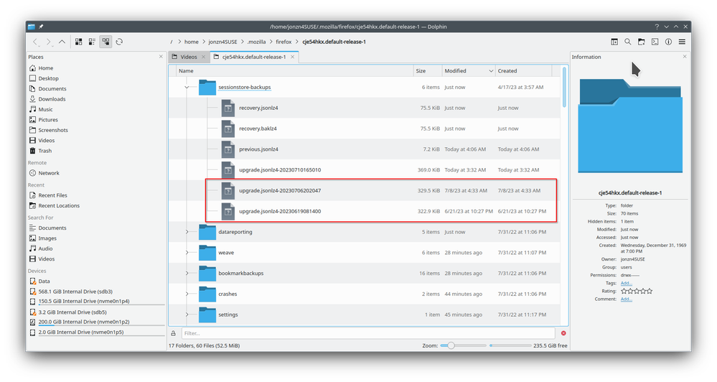The width and height of the screenshot is (717, 382).
Task: Open 200.0 GiB Internal Drive (nvme0n1p2)
Action: [x=84, y=322]
